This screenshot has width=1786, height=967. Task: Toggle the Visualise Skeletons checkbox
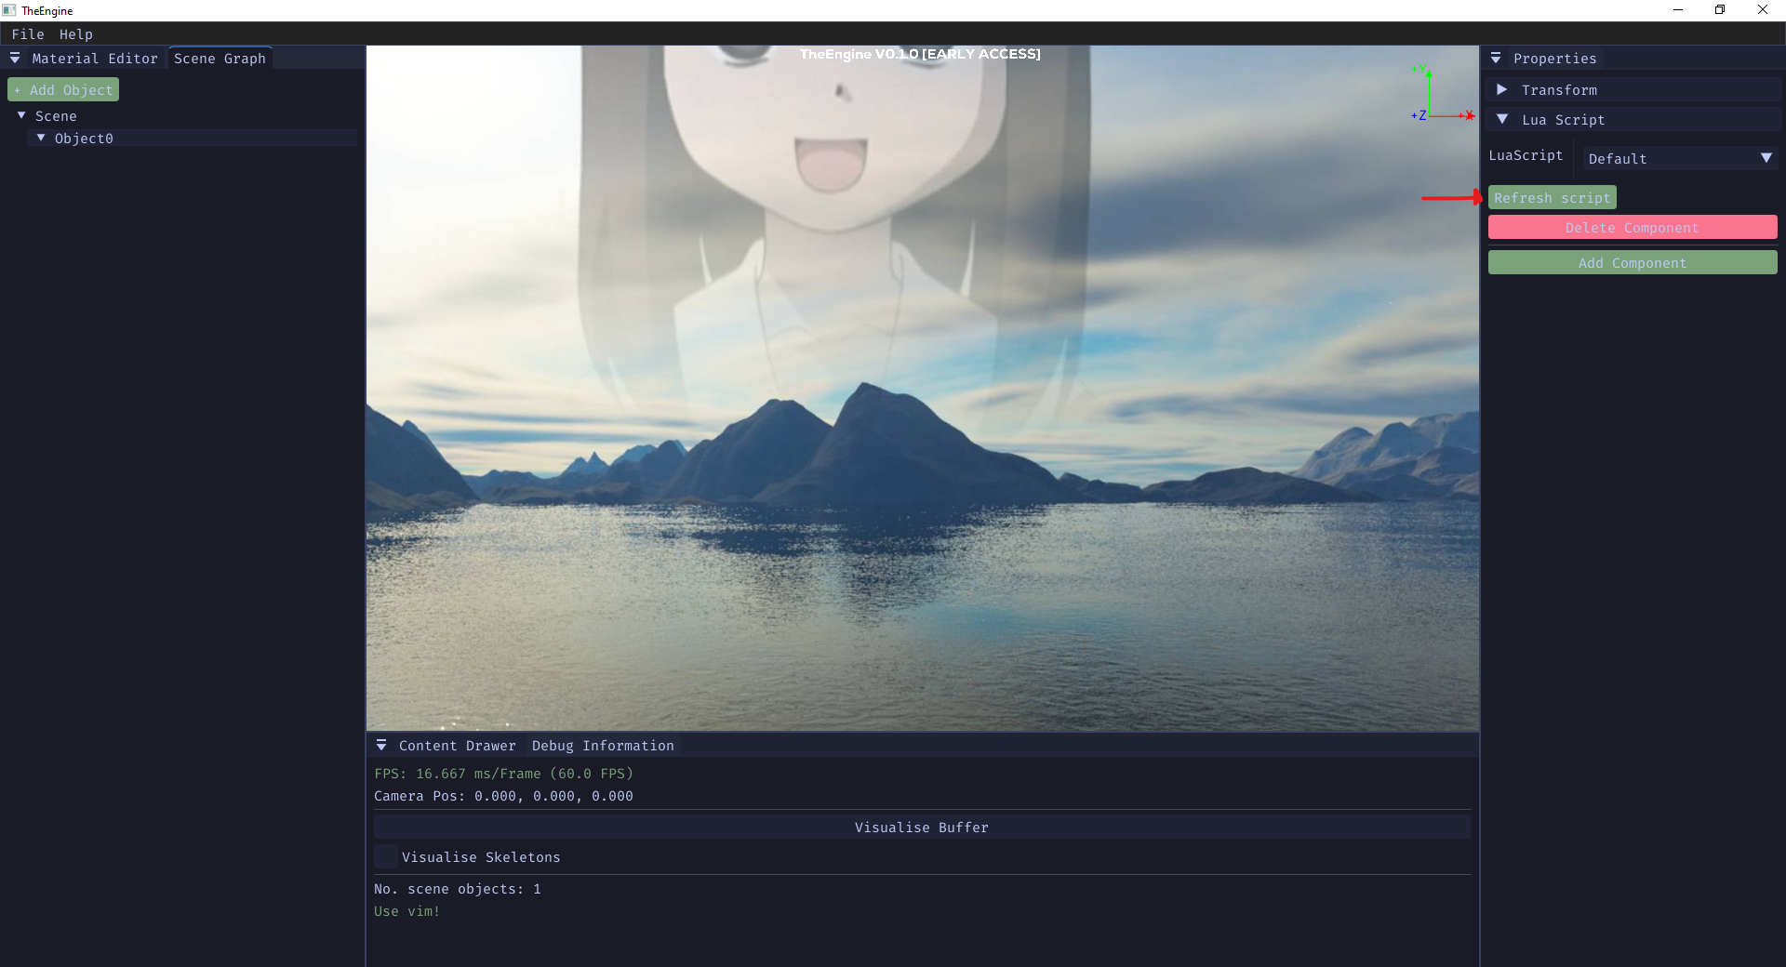click(x=385, y=856)
